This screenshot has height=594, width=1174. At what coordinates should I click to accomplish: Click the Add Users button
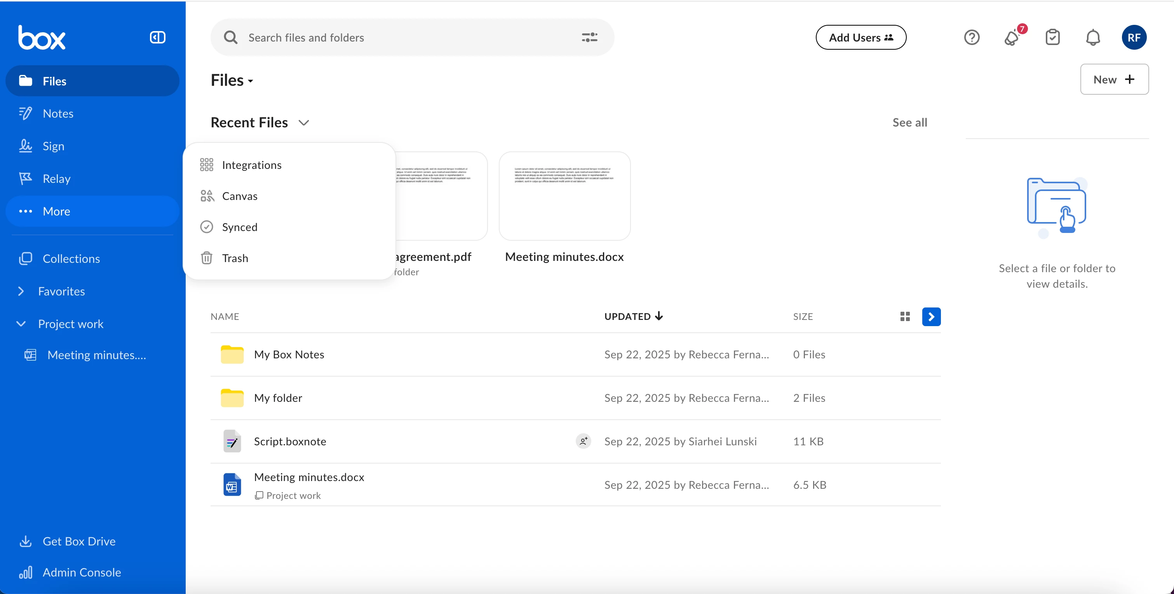click(x=860, y=37)
